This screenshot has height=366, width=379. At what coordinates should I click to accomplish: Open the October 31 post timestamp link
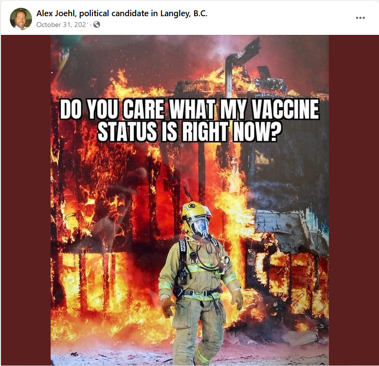pos(61,25)
